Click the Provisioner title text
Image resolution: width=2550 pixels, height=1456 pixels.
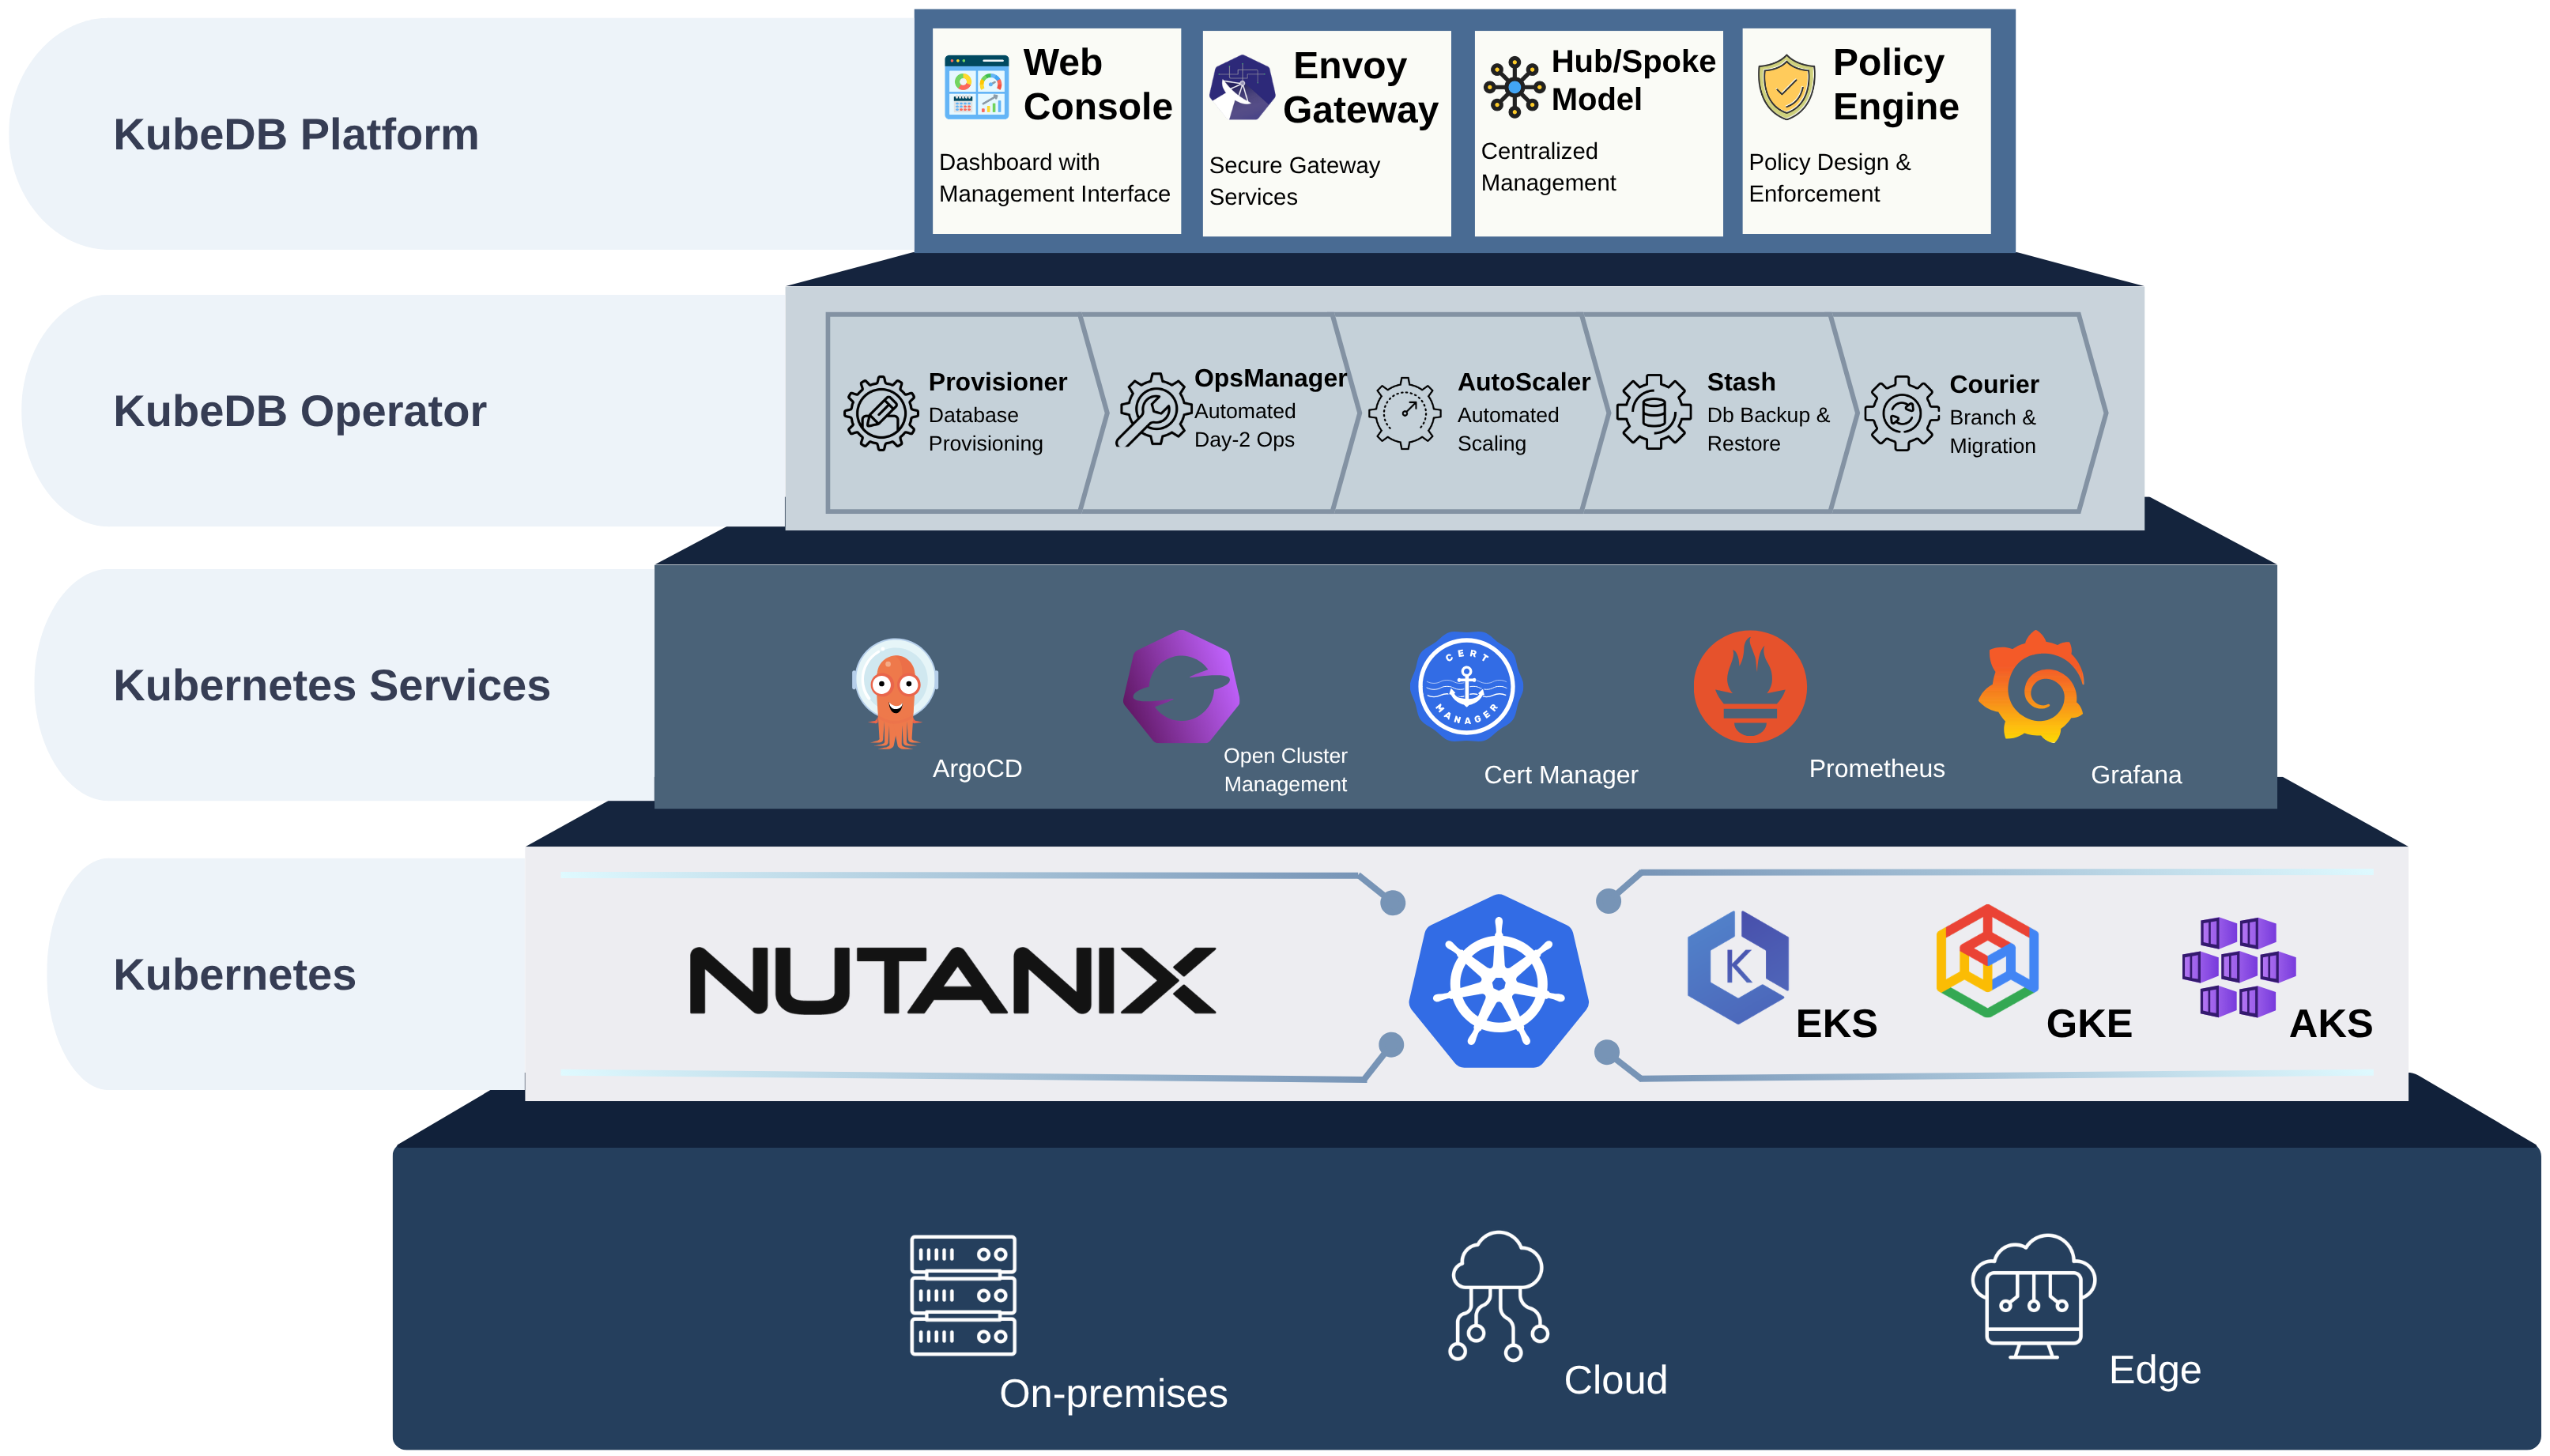pos(997,382)
